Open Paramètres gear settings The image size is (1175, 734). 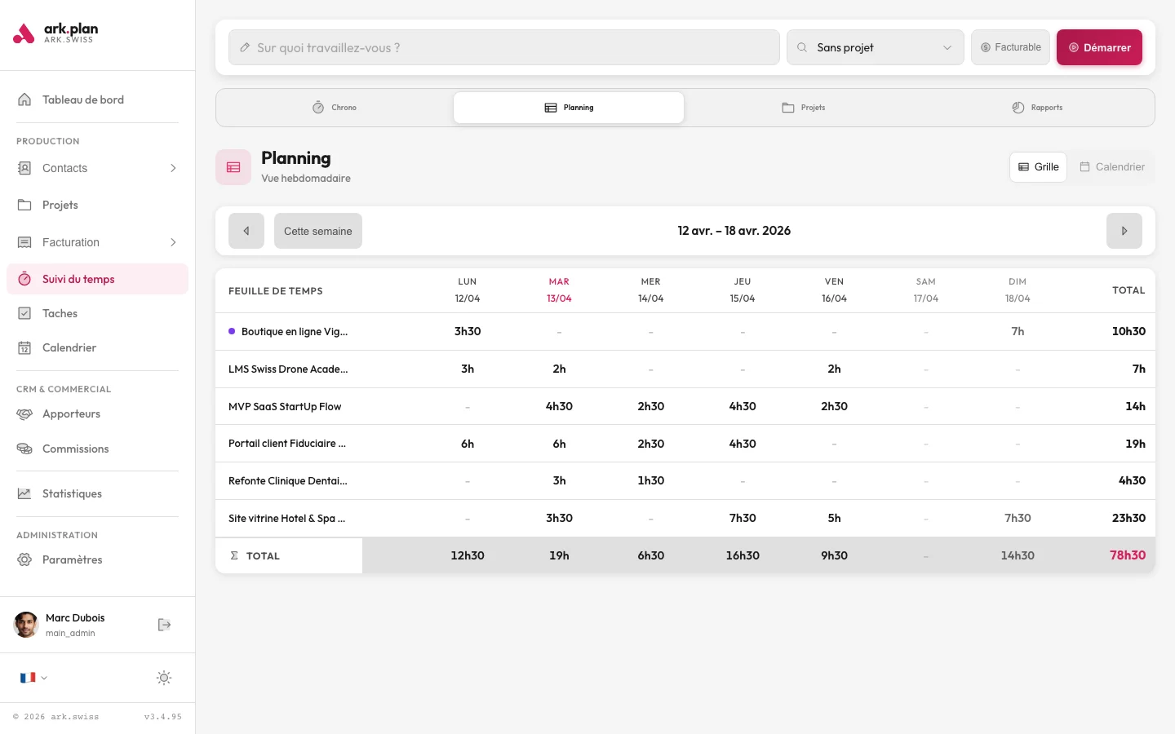[72, 559]
